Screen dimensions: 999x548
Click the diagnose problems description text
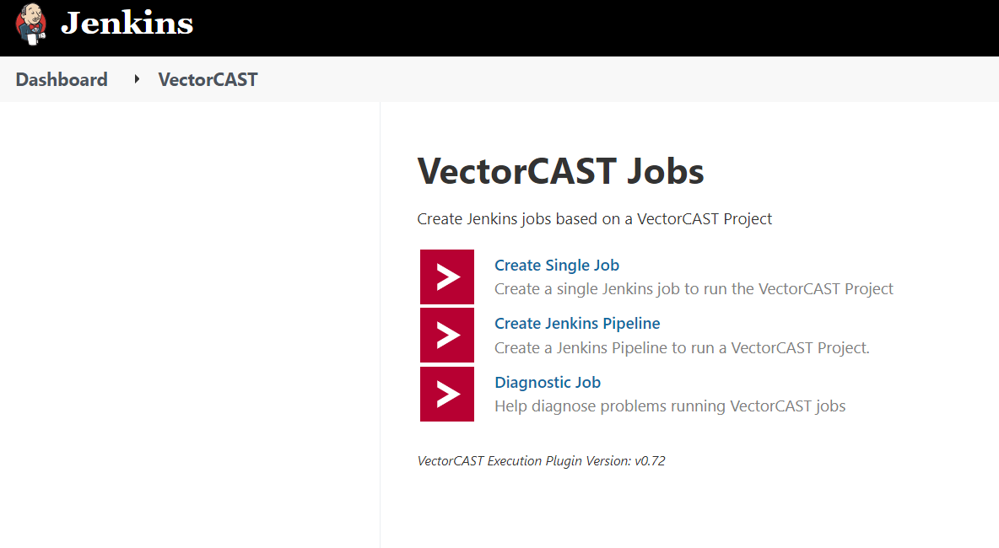tap(670, 406)
